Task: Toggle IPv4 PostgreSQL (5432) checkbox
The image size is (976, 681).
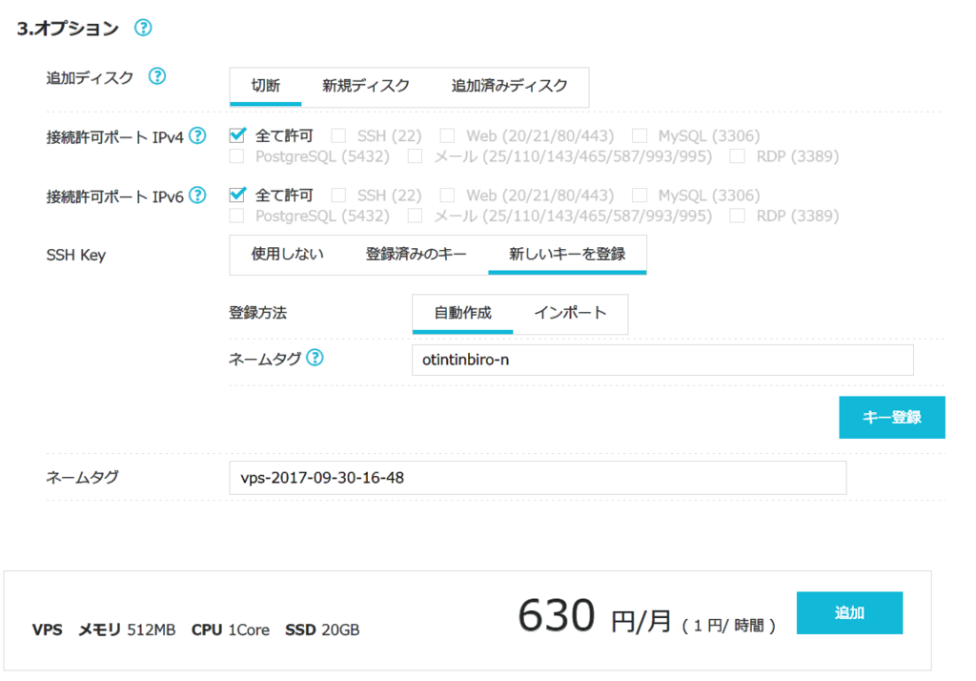Action: tap(236, 155)
